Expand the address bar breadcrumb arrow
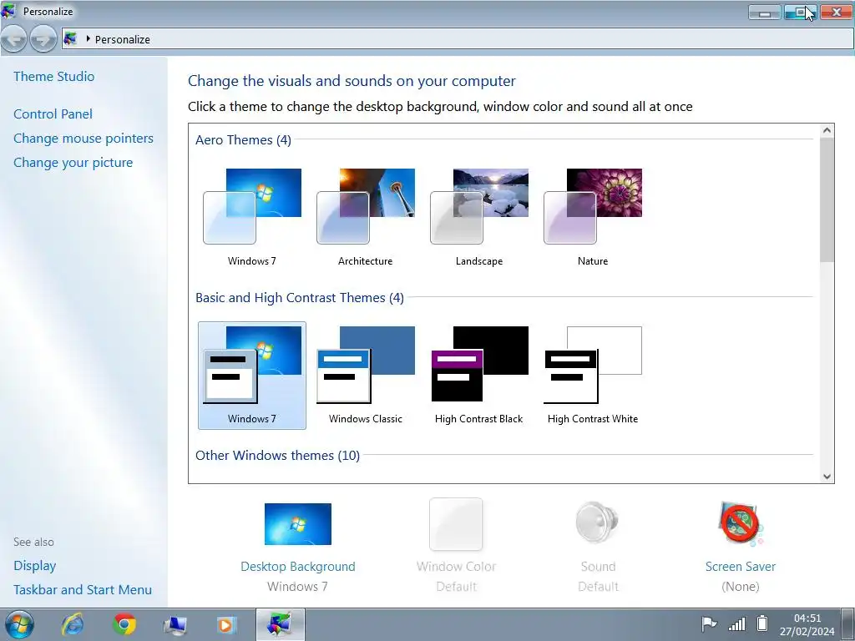 point(88,38)
